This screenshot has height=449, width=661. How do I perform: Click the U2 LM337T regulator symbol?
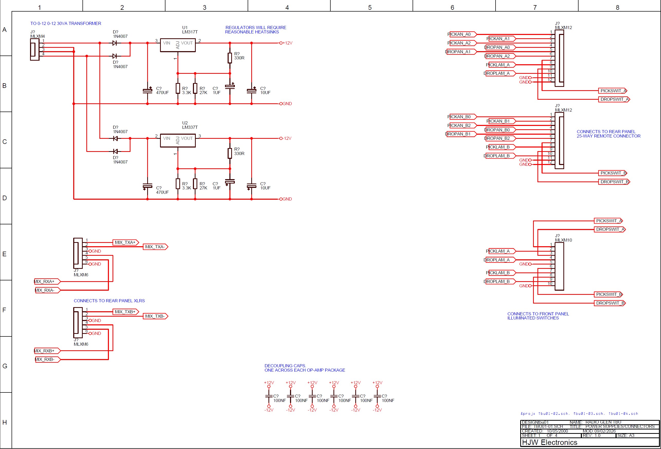click(x=178, y=140)
